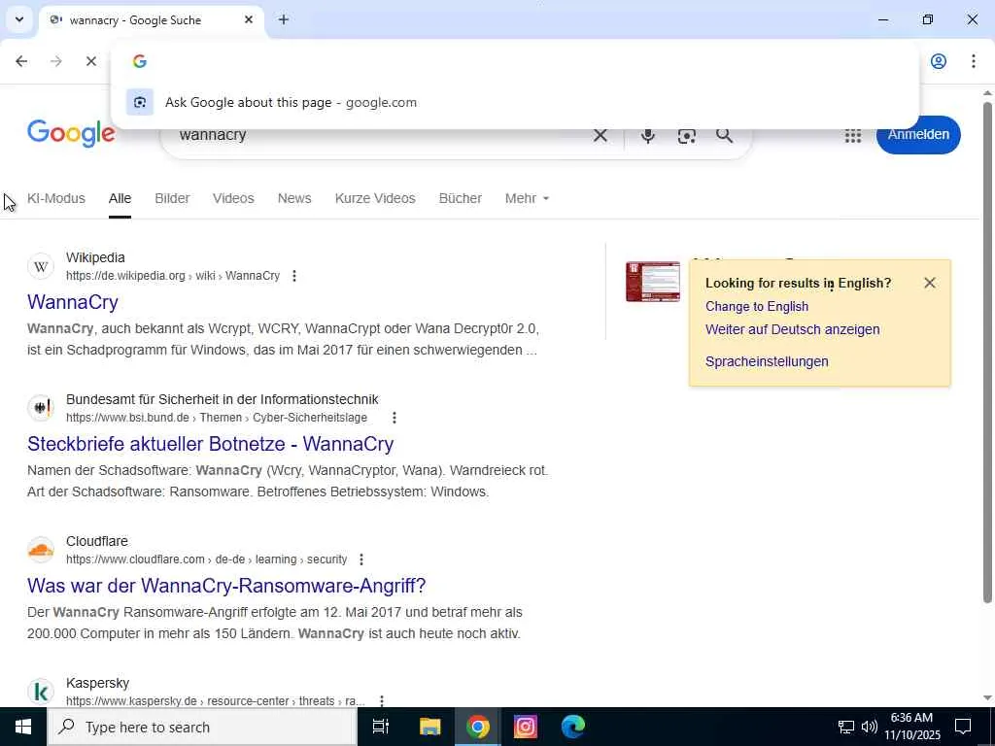Open the Chrome profile icon
Image resolution: width=995 pixels, height=746 pixels.
[x=939, y=61]
